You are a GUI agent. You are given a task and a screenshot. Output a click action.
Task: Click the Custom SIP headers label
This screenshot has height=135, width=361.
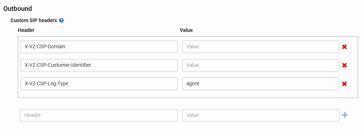34,20
